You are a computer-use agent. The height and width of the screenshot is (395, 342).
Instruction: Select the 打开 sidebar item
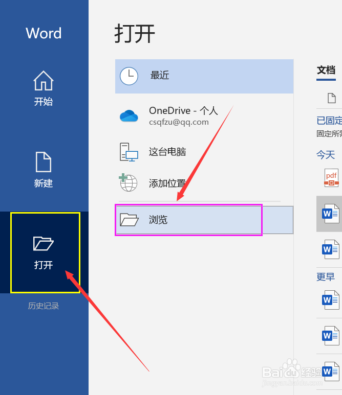click(x=45, y=252)
